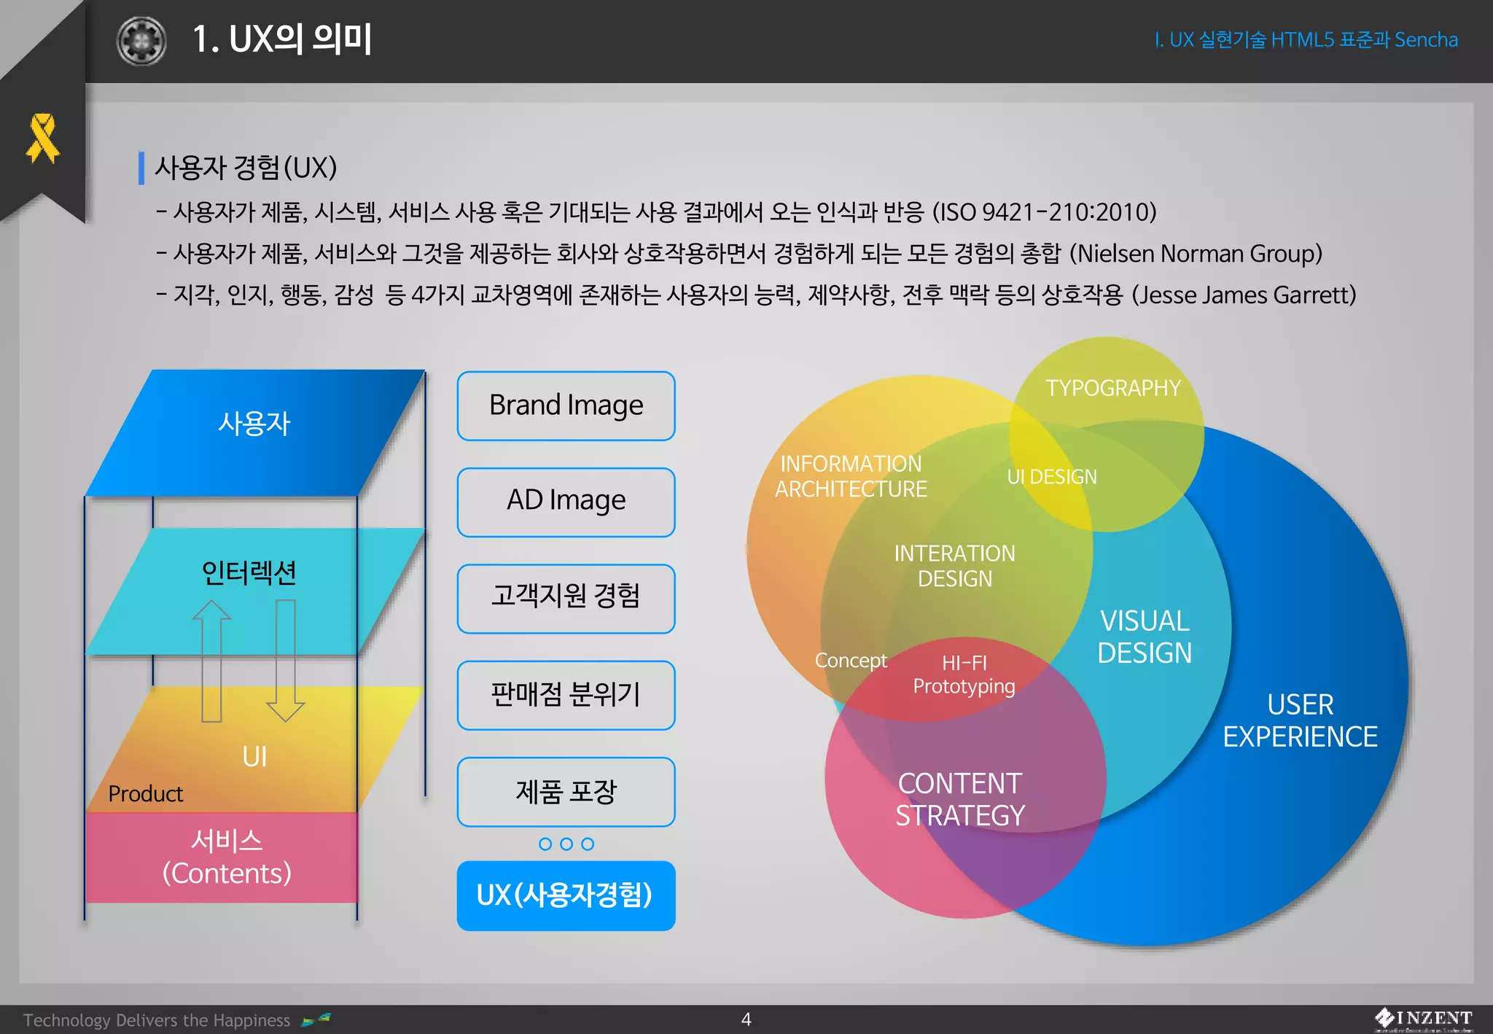Click the UI label on the orange layer
The image size is (1493, 1034).
click(254, 757)
